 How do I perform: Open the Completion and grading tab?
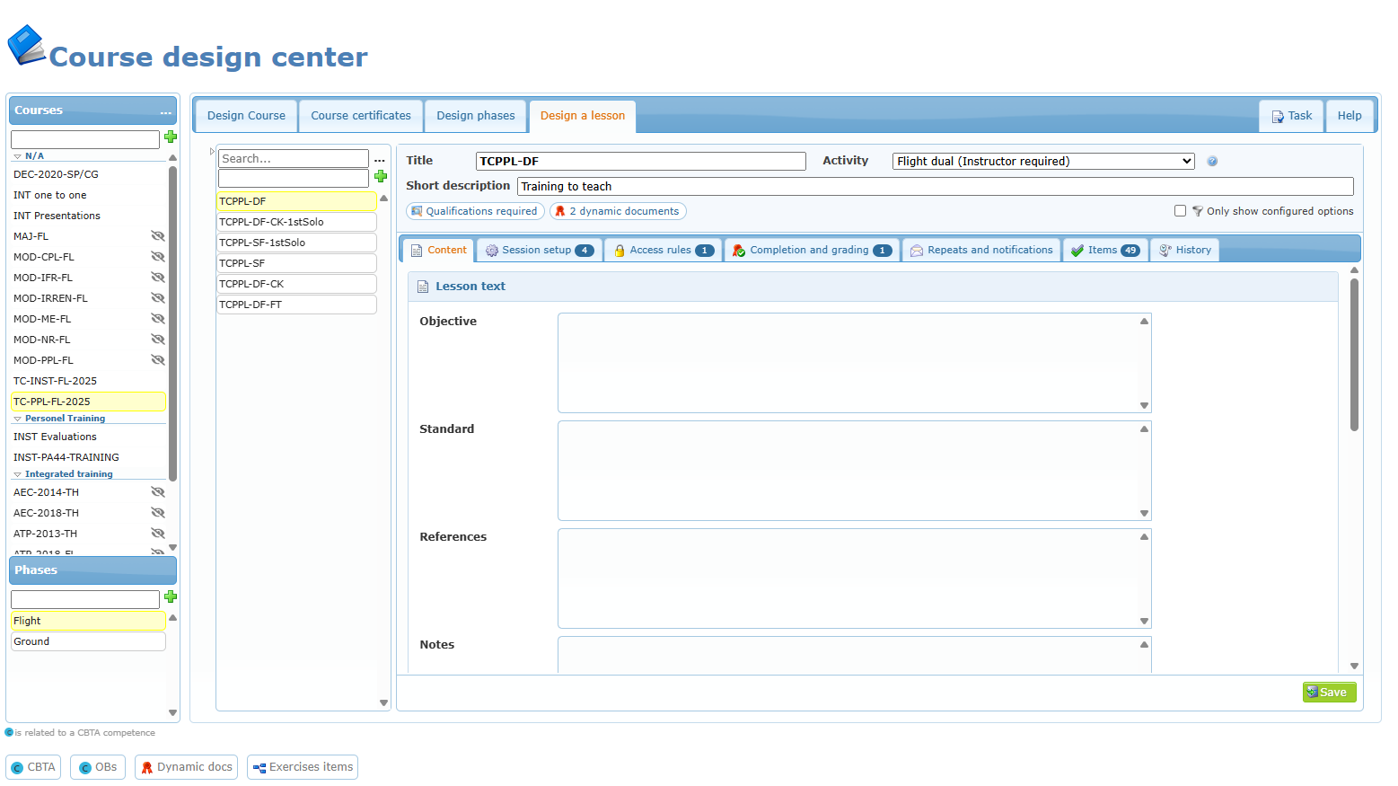coord(813,251)
